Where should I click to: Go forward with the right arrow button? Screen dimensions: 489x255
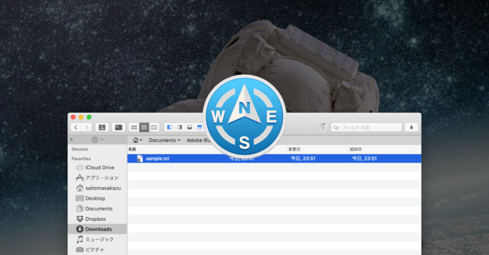tap(87, 127)
